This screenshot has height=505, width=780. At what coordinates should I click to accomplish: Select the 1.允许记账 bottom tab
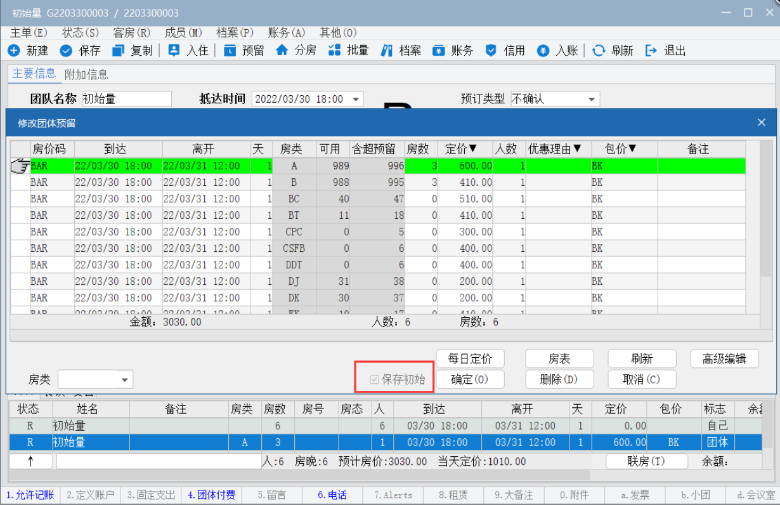click(x=30, y=495)
